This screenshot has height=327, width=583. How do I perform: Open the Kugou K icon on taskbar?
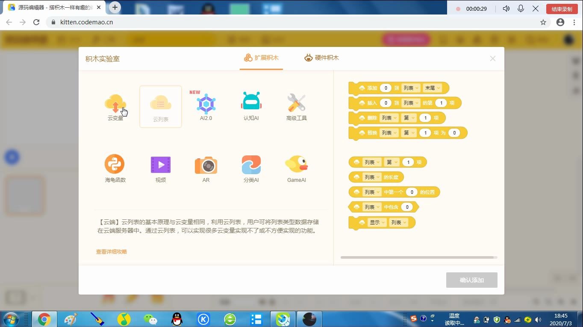(203, 319)
